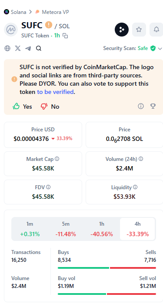The image size is (163, 304).
Task: Click the search magnifier icon
Action: [x=39, y=48]
